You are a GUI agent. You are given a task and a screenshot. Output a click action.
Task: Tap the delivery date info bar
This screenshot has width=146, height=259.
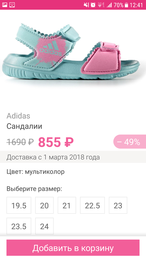pos(73,157)
